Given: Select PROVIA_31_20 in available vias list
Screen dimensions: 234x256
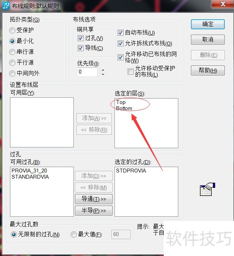Looking at the screenshot, I should [29, 171].
